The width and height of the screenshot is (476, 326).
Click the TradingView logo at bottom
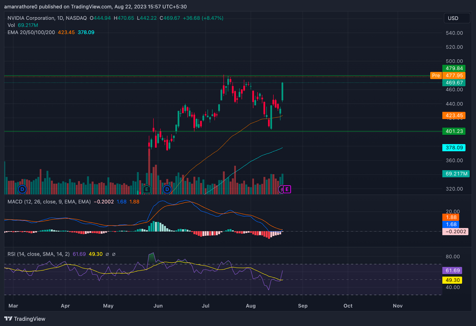pos(25,319)
